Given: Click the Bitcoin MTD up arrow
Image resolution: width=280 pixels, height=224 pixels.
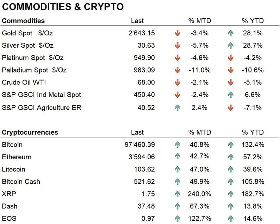Looking at the screenshot, I should (178, 145).
